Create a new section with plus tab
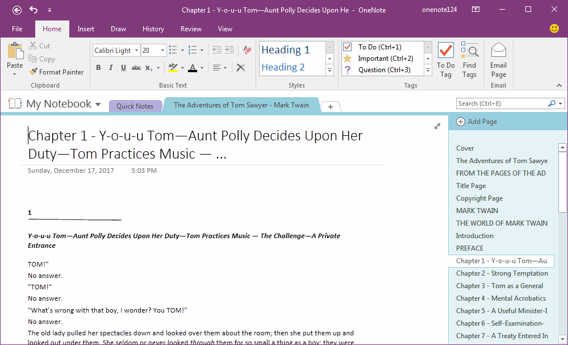Screen dimensions: 568x345 (x=331, y=106)
